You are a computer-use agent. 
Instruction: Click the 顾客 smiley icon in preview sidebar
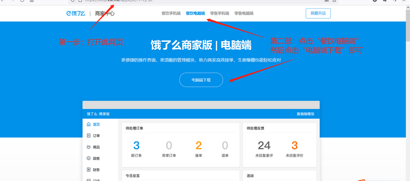[89, 158]
